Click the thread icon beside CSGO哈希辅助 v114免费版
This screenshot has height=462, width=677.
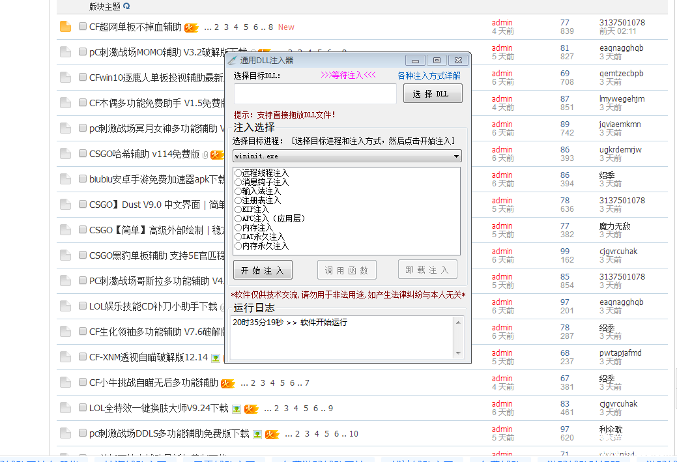point(66,154)
